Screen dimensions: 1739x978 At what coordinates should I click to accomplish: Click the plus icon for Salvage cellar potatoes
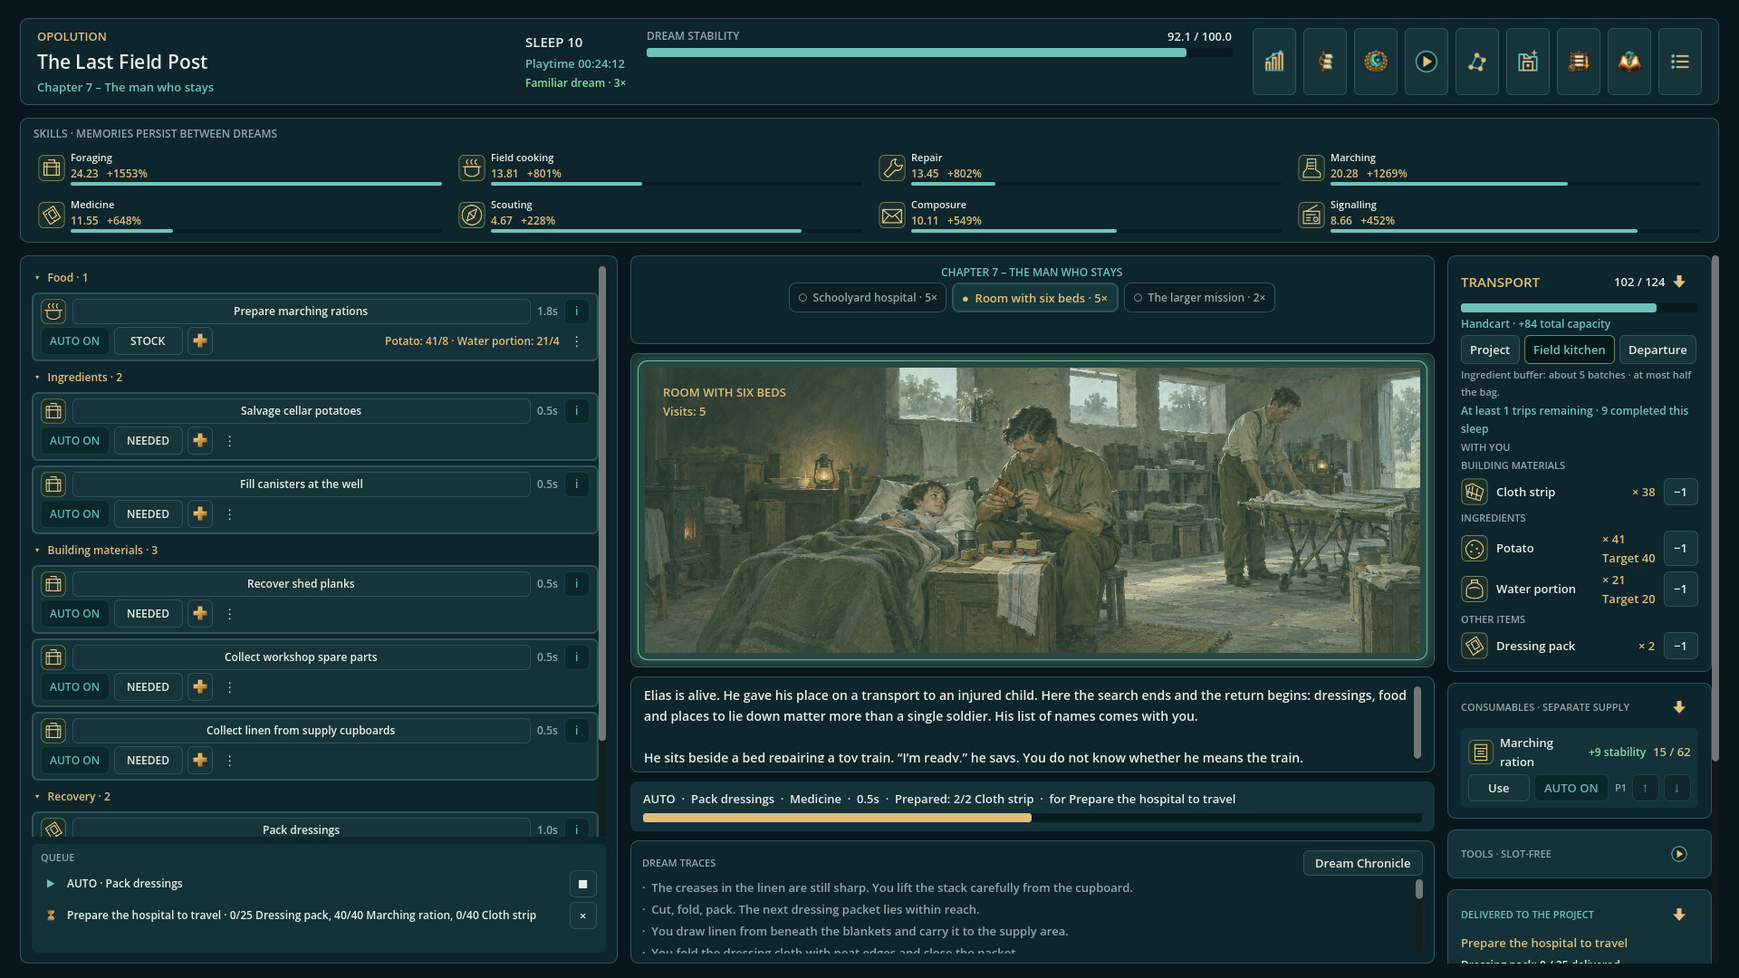(x=200, y=441)
